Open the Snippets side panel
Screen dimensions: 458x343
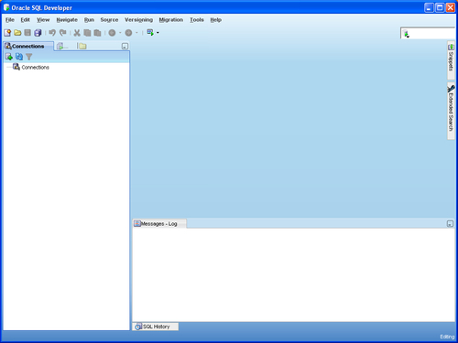click(451, 60)
